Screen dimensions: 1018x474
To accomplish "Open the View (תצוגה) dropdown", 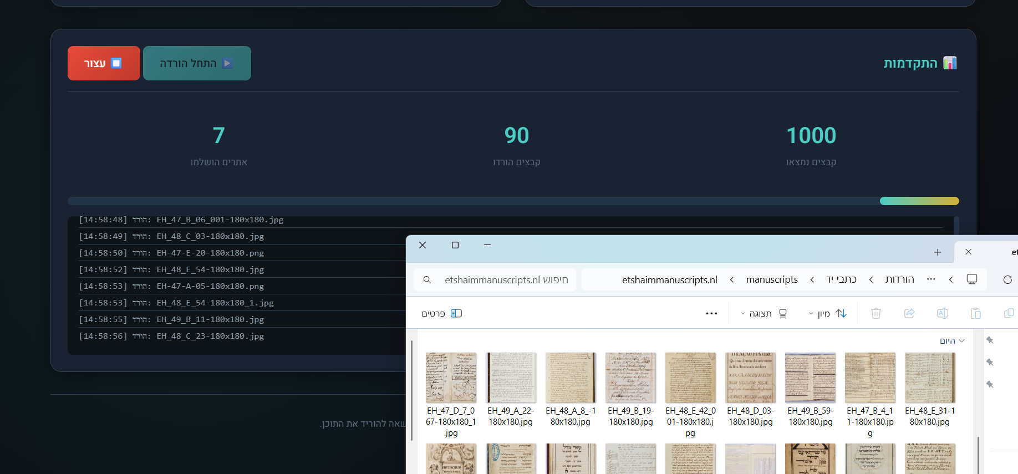I will click(x=763, y=313).
